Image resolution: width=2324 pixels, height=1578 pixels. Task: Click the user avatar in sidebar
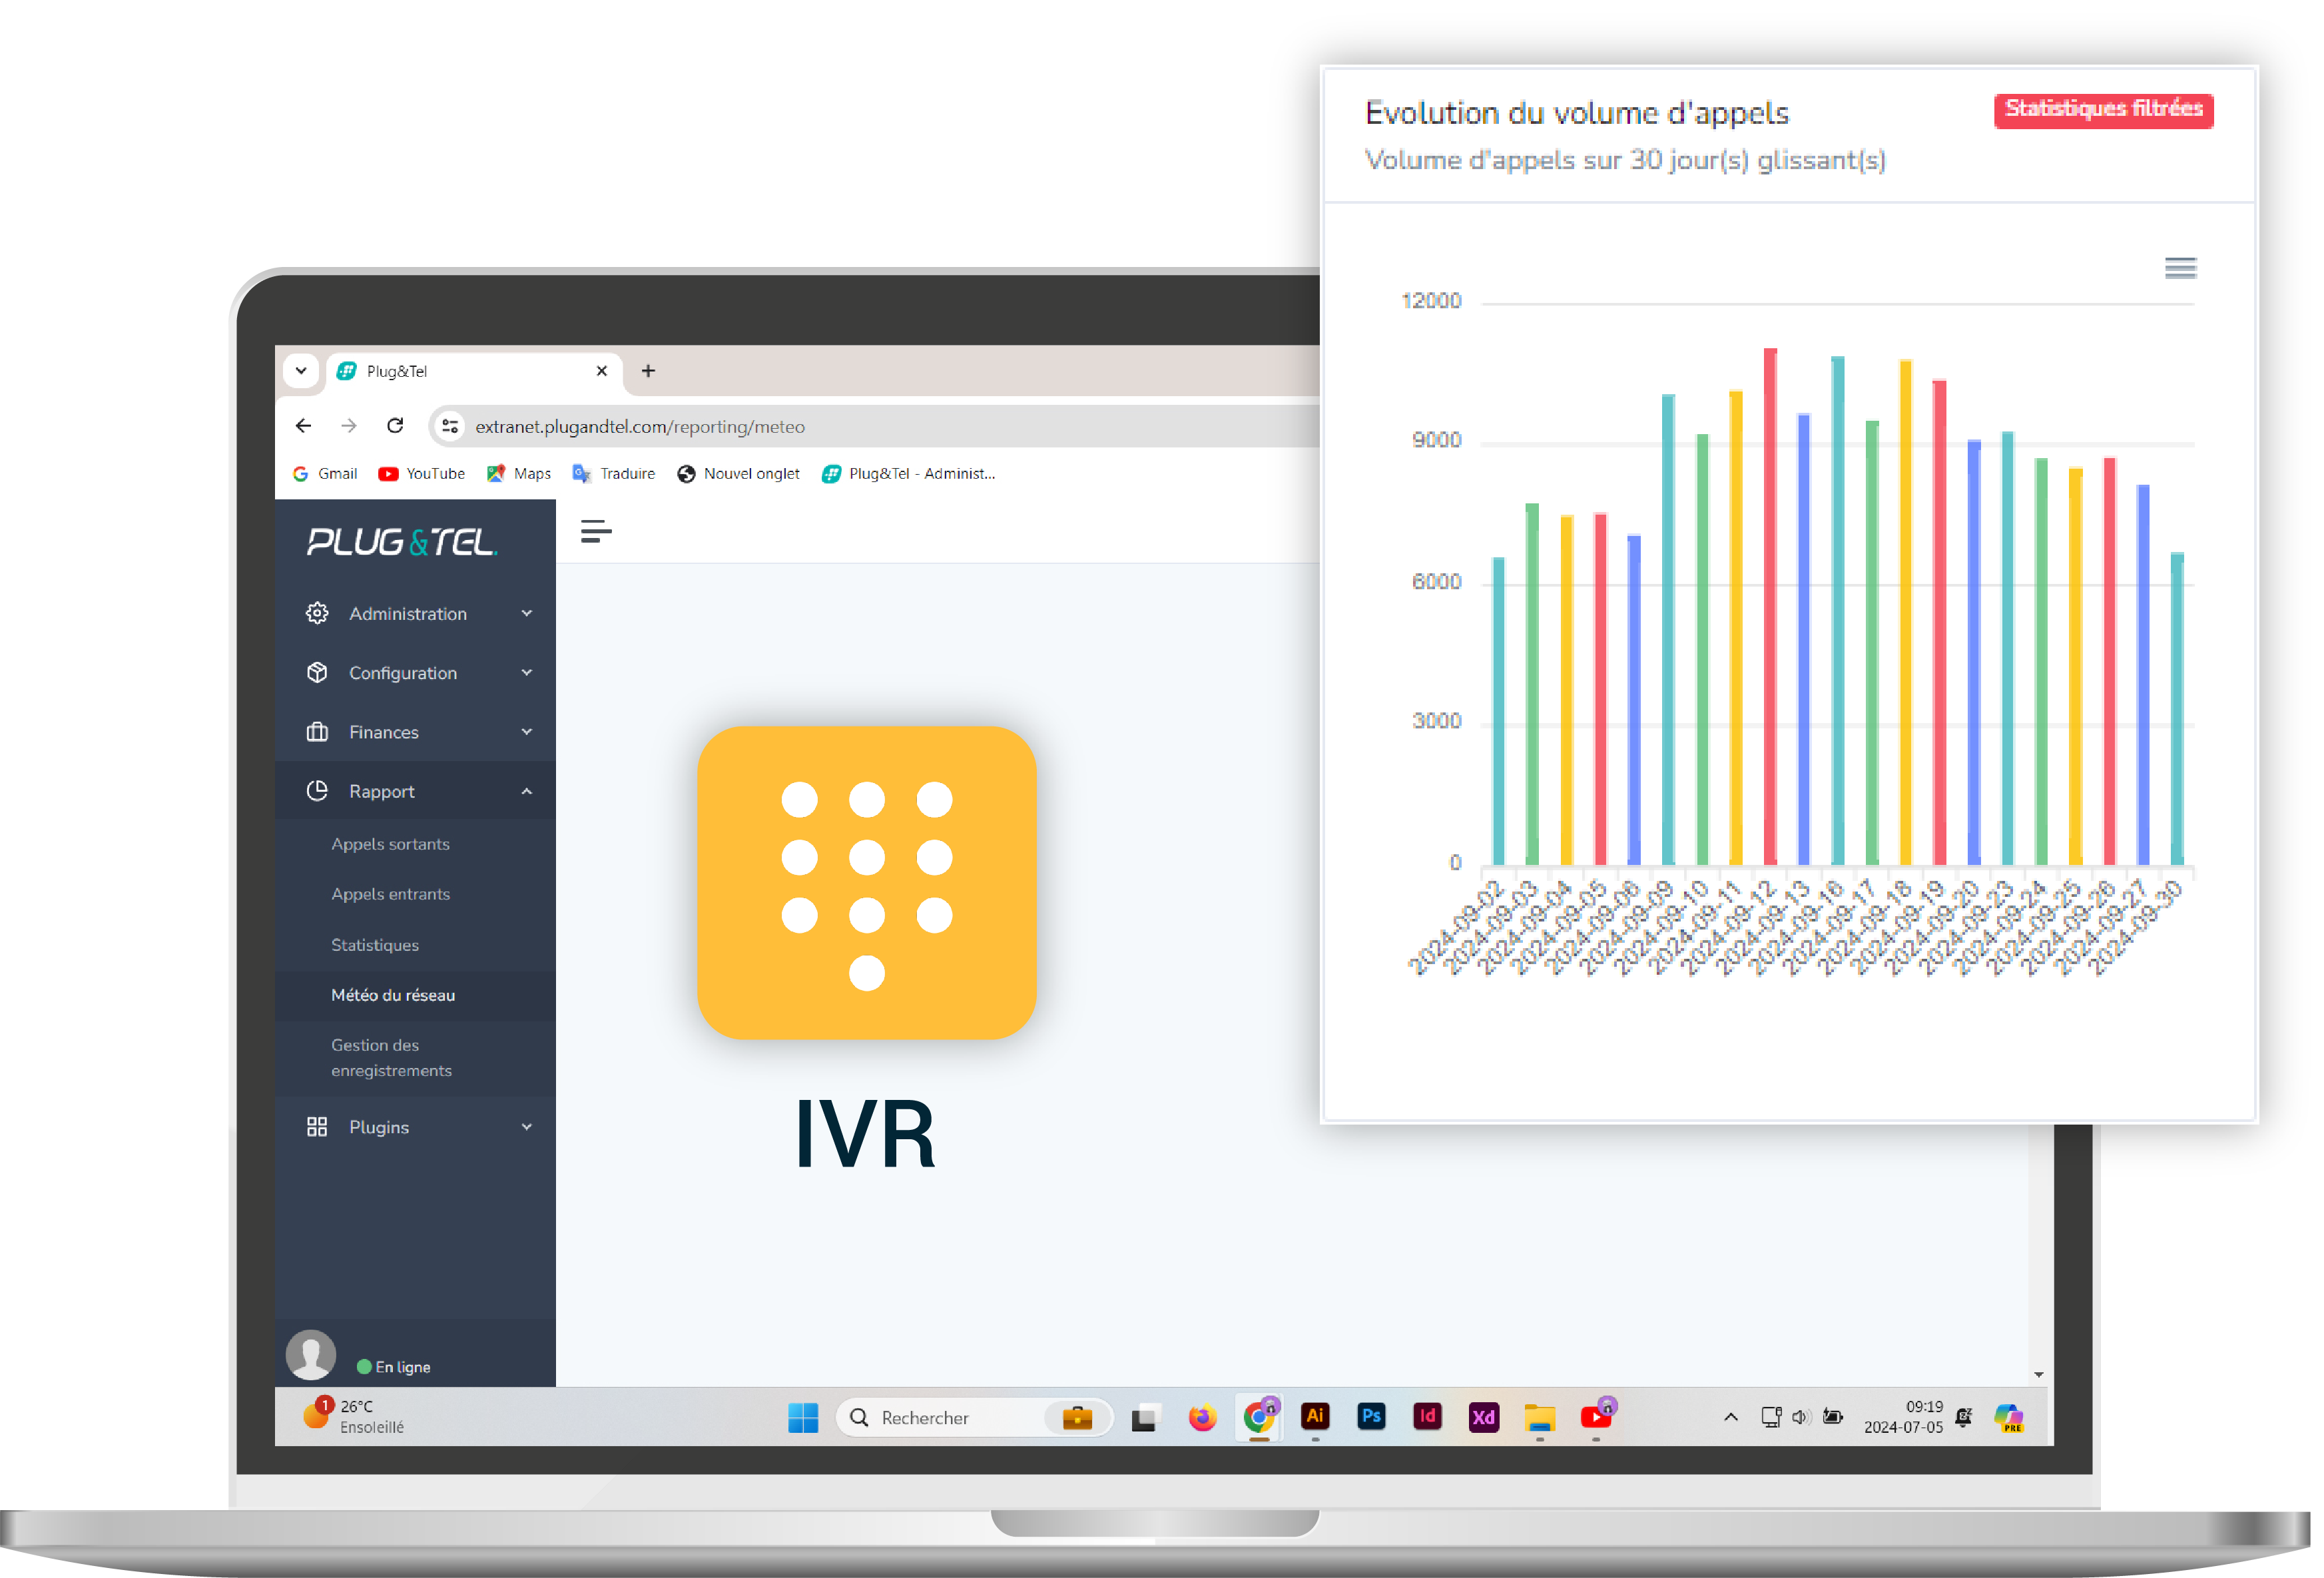point(311,1355)
